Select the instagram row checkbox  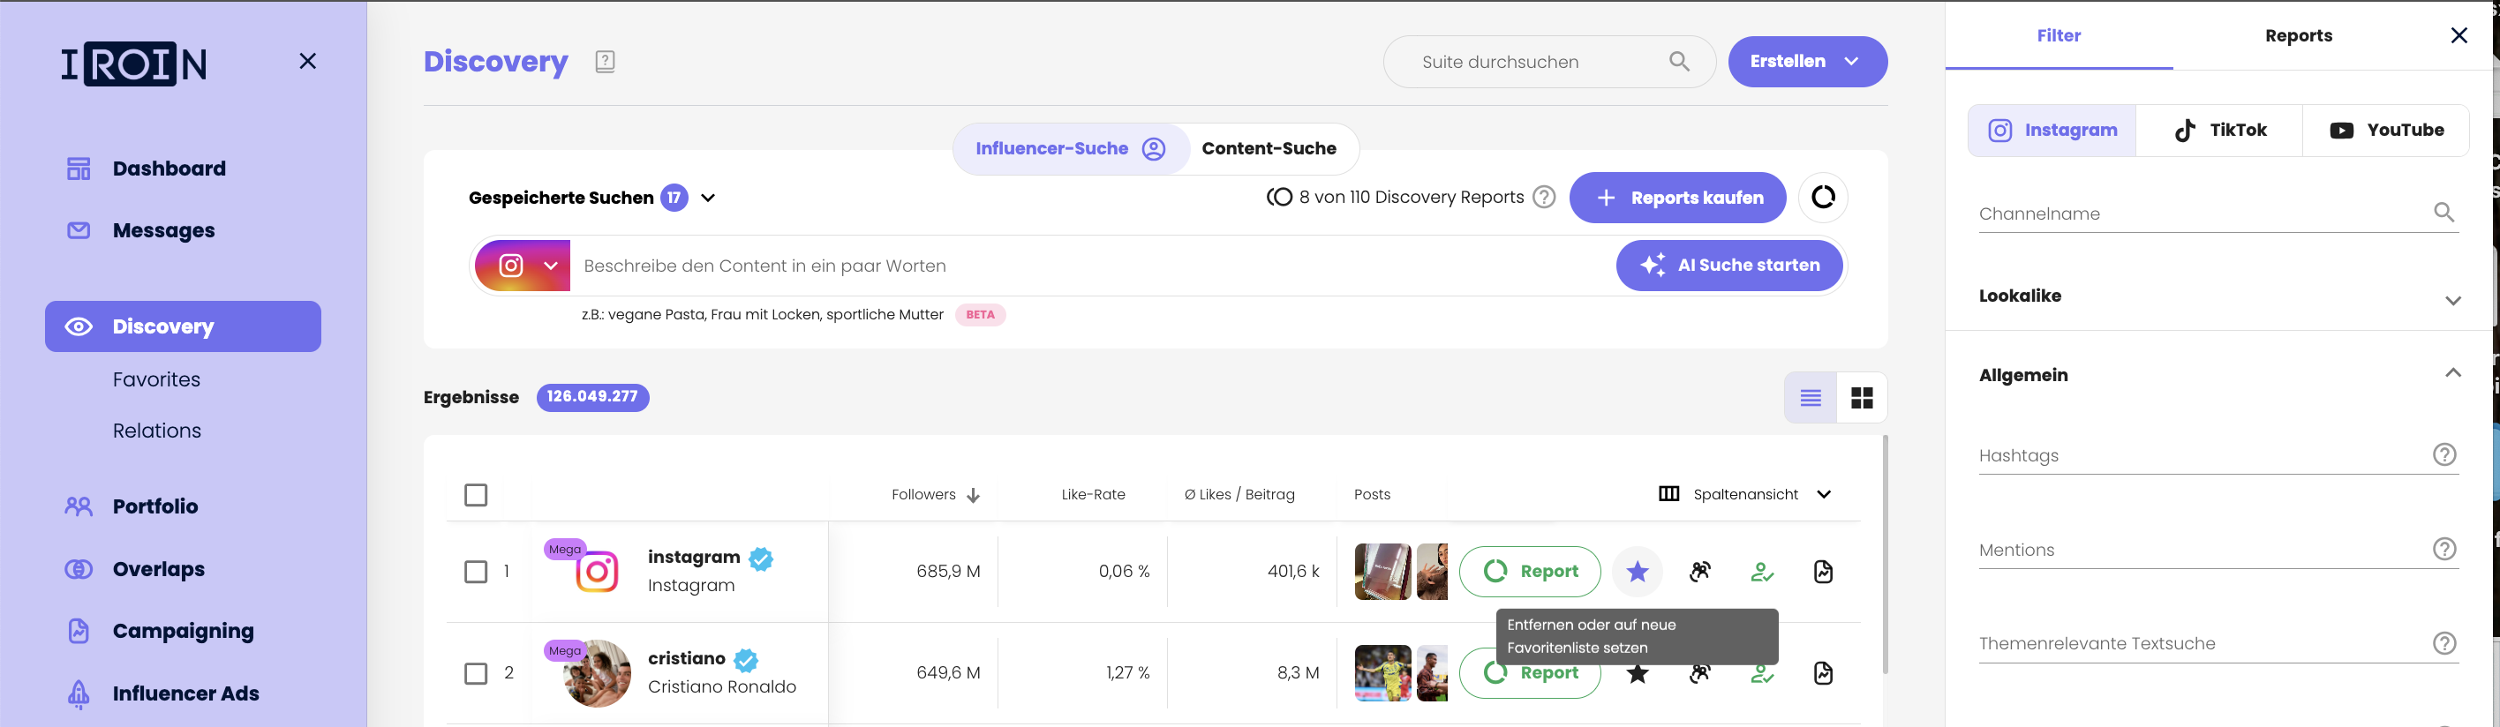(476, 572)
